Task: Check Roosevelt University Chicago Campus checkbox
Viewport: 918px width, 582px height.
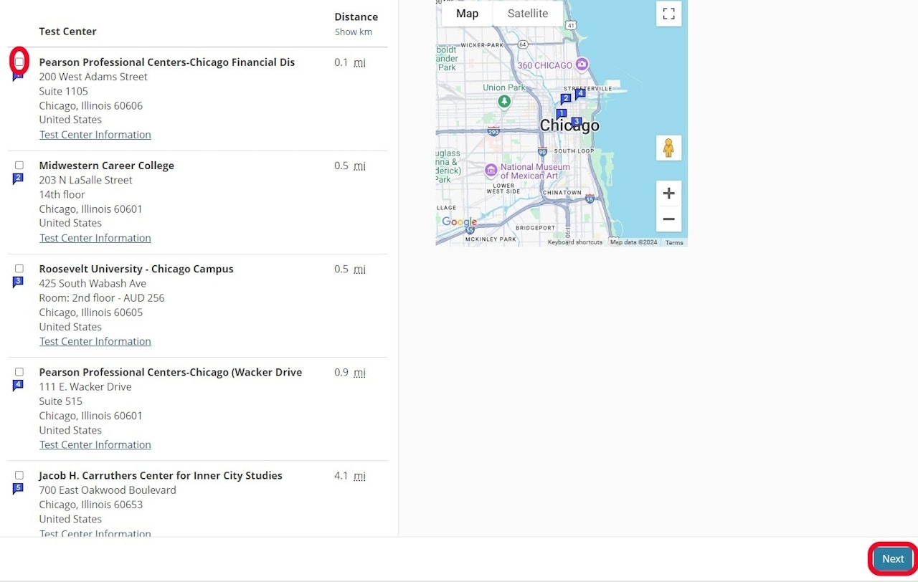Action: point(19,269)
